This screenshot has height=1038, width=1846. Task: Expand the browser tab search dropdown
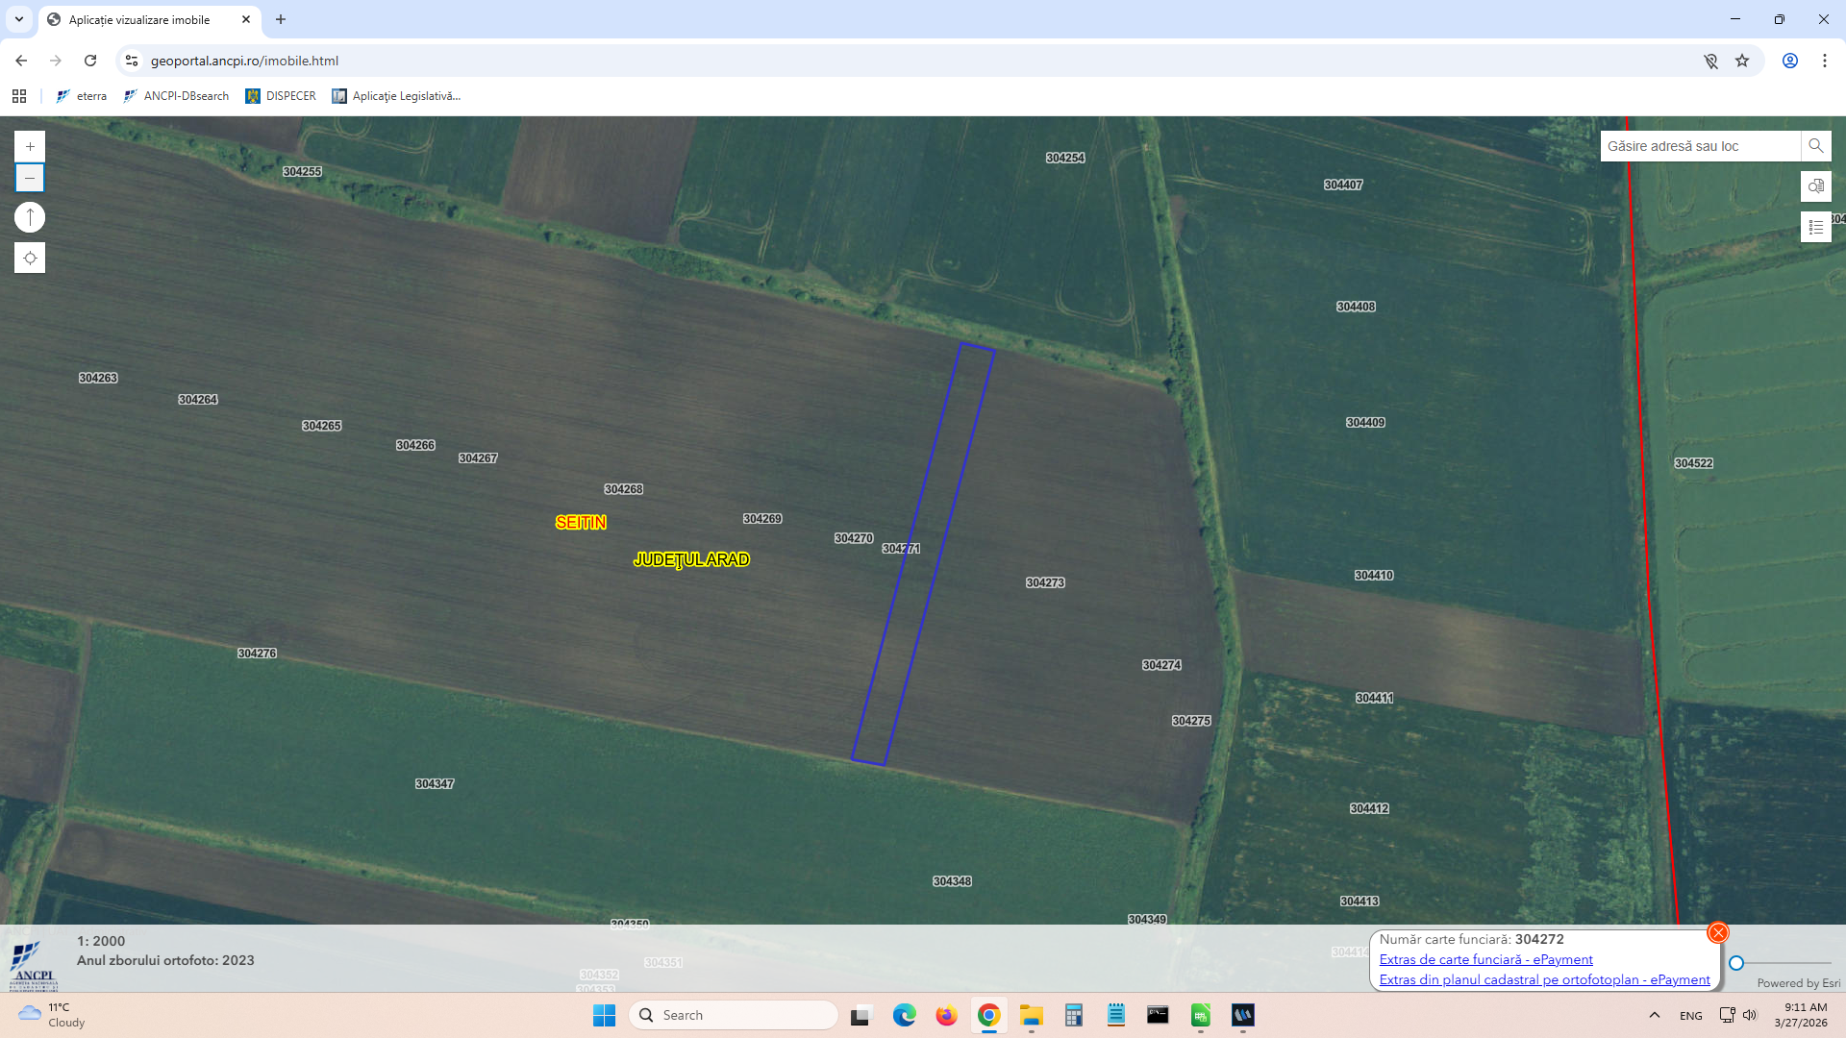point(18,19)
